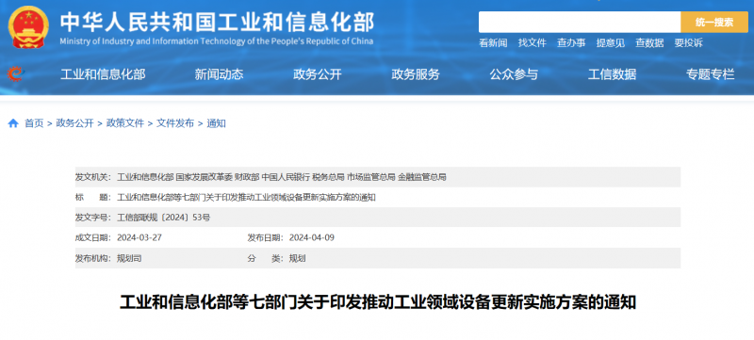
Task: Select the 工业和信息化部 navigation menu
Action: point(103,74)
